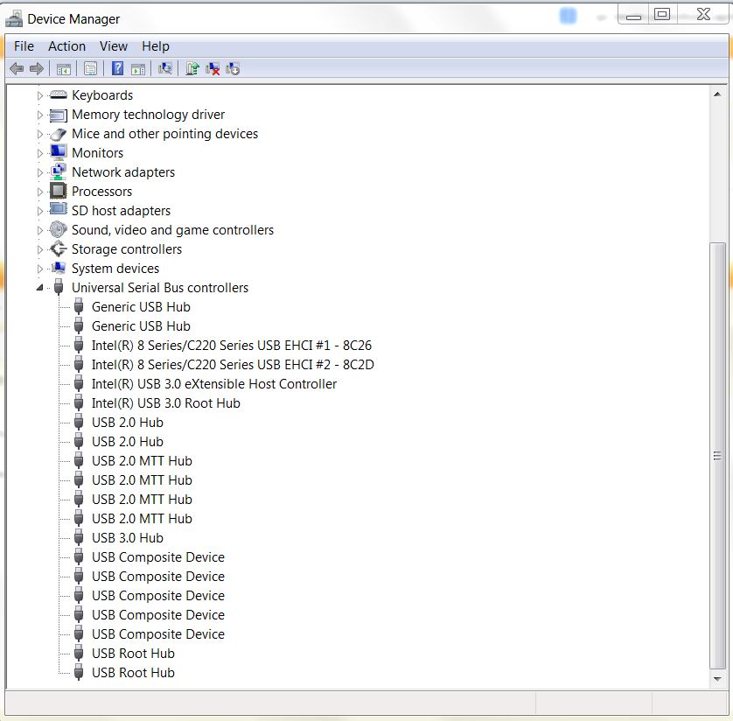The height and width of the screenshot is (721, 733).
Task: Click the Disable device toolbar icon
Action: 233,69
